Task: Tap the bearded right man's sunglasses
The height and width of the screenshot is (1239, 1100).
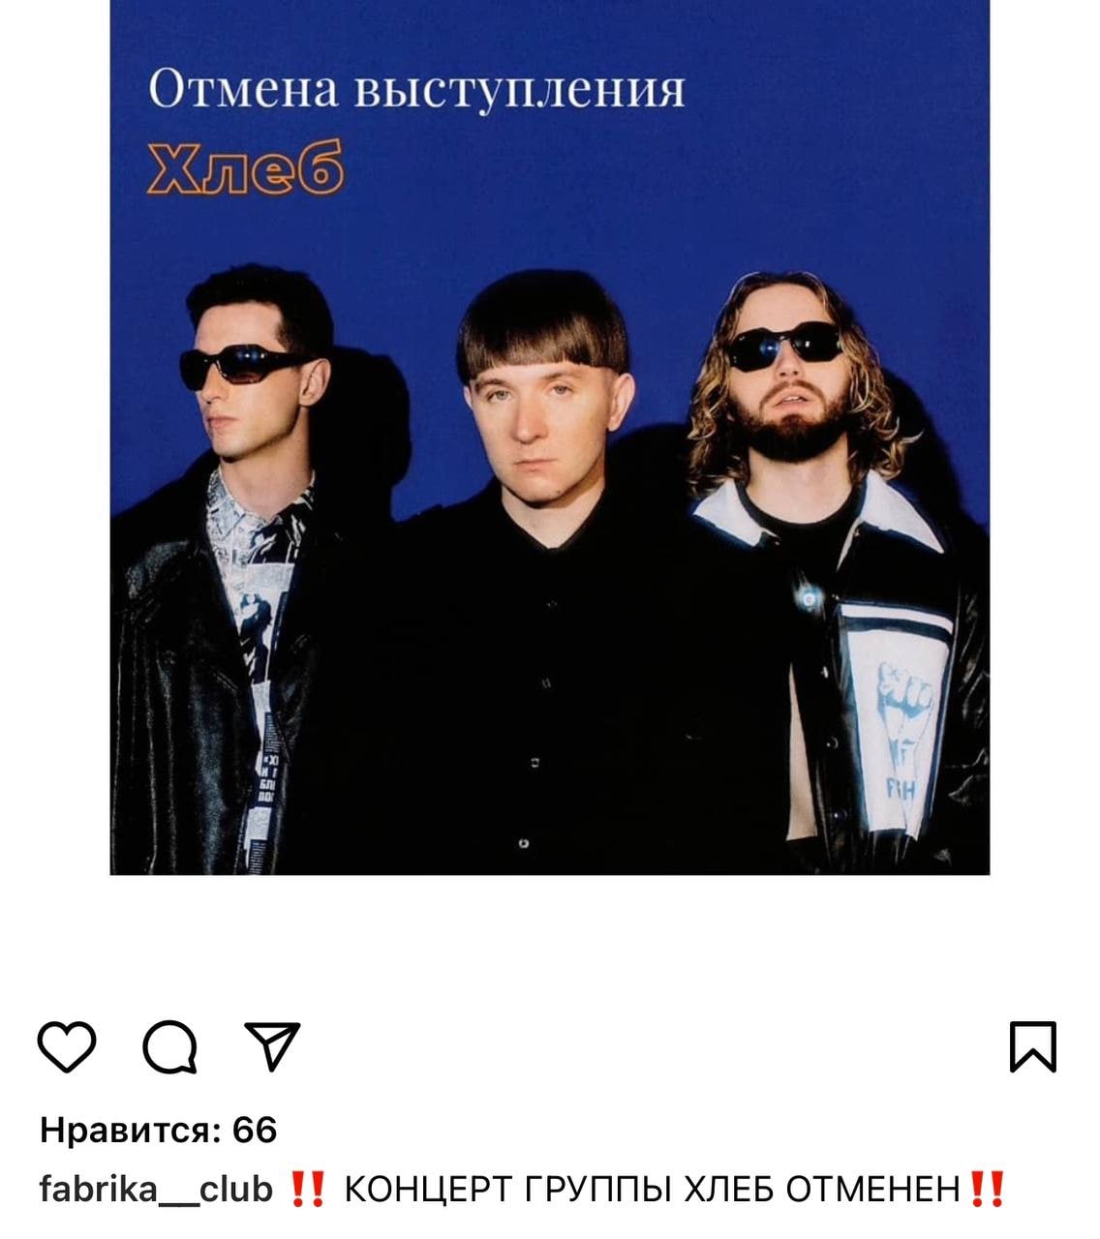Action: (782, 346)
